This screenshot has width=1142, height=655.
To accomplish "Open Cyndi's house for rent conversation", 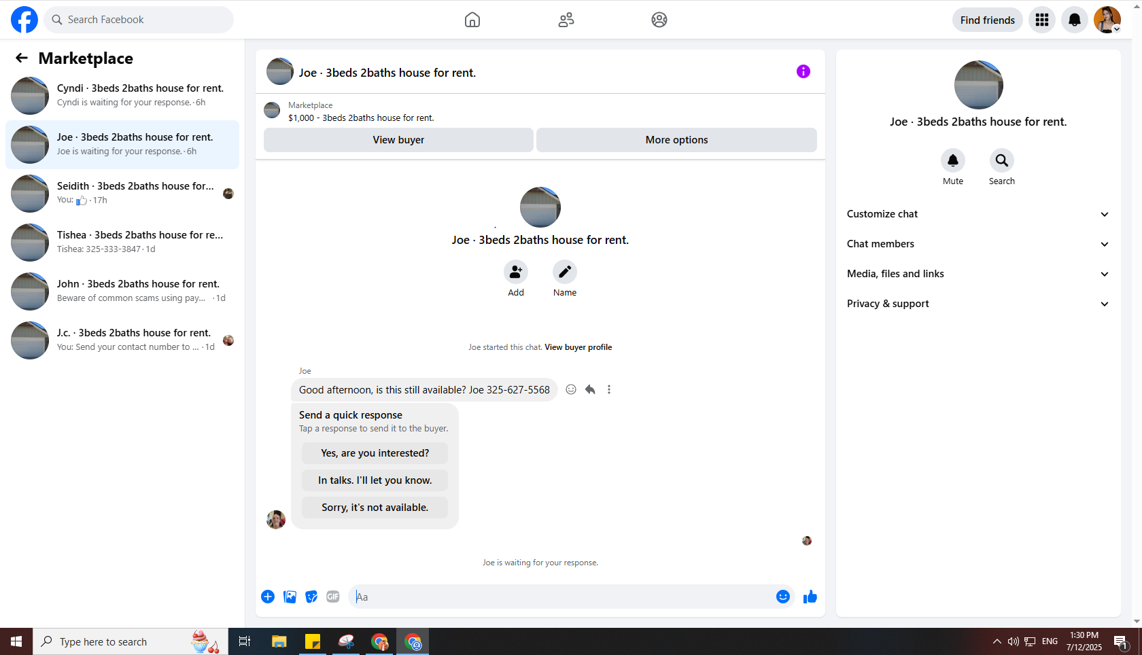I will [122, 96].
